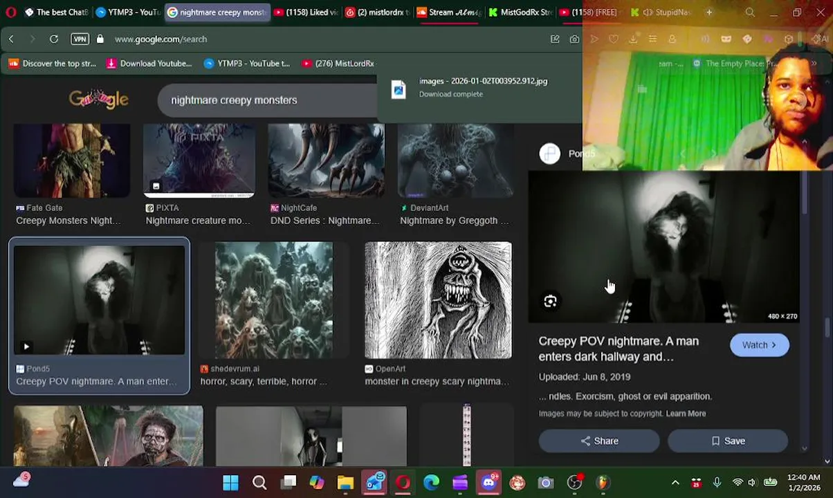833x498 pixels.
Task: Switch to the 'MistGodRx Str' tab
Action: 520,12
